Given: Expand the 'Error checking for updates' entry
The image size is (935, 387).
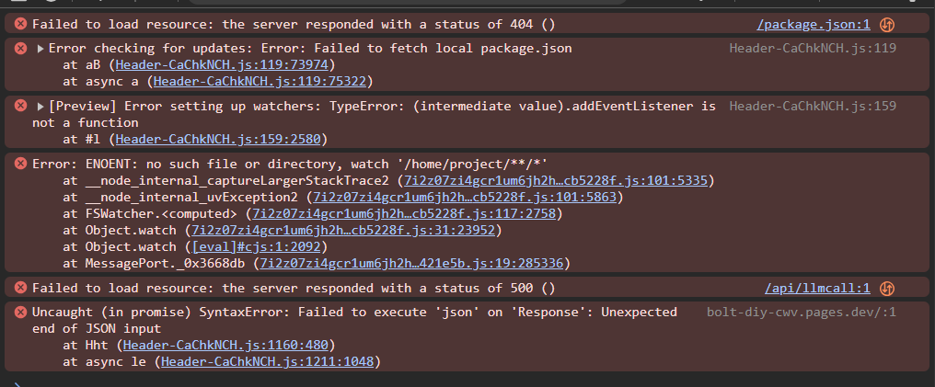Looking at the screenshot, I should [x=40, y=49].
